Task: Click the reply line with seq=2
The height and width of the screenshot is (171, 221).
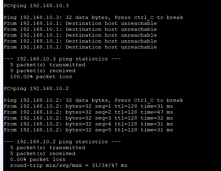Action: tap(88, 112)
